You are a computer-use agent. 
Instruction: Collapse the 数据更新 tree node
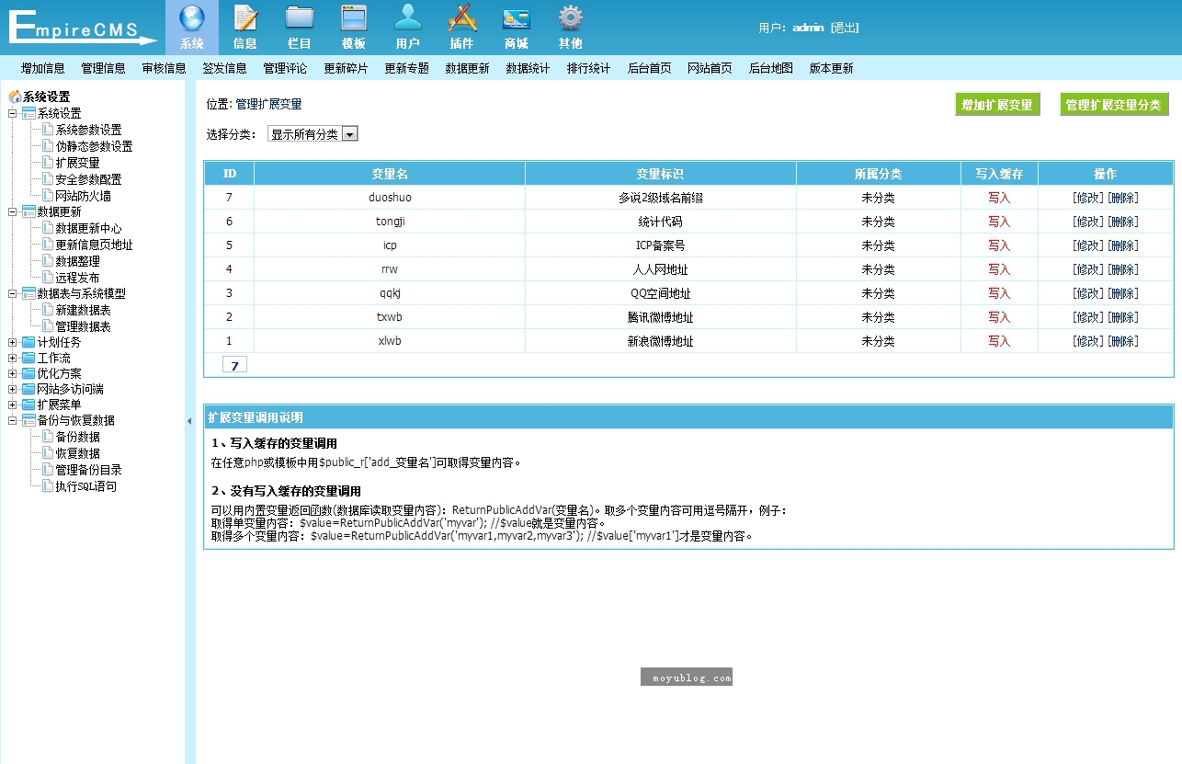[x=13, y=211]
